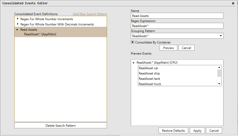Expand Regex For Whole Number With Decimals arrow
The width and height of the screenshot is (238, 136).
[x=18, y=24]
